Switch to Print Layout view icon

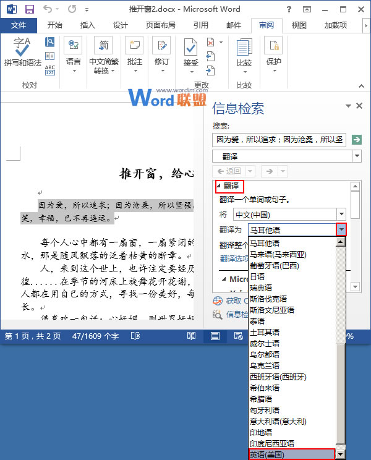tap(215, 336)
